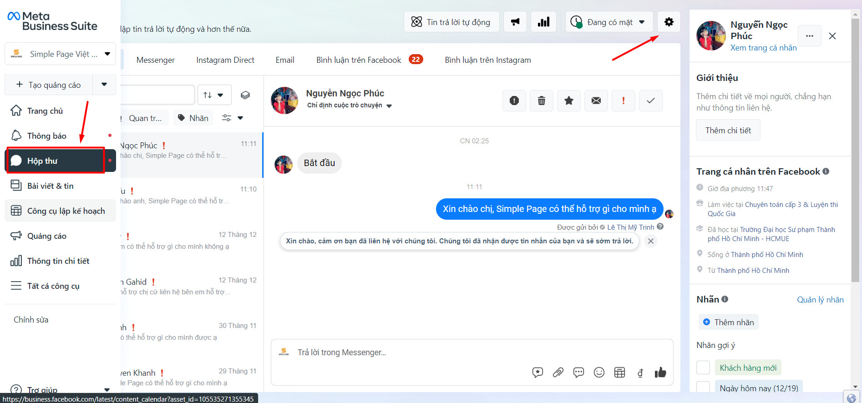Click the đồng currency payment icon

click(x=640, y=373)
